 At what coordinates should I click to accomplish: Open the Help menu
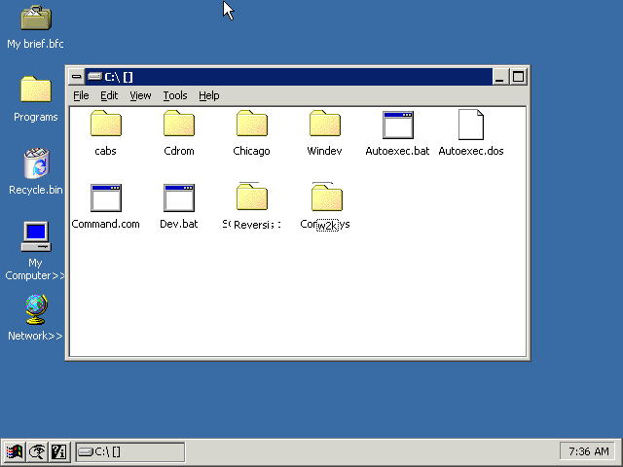click(209, 95)
